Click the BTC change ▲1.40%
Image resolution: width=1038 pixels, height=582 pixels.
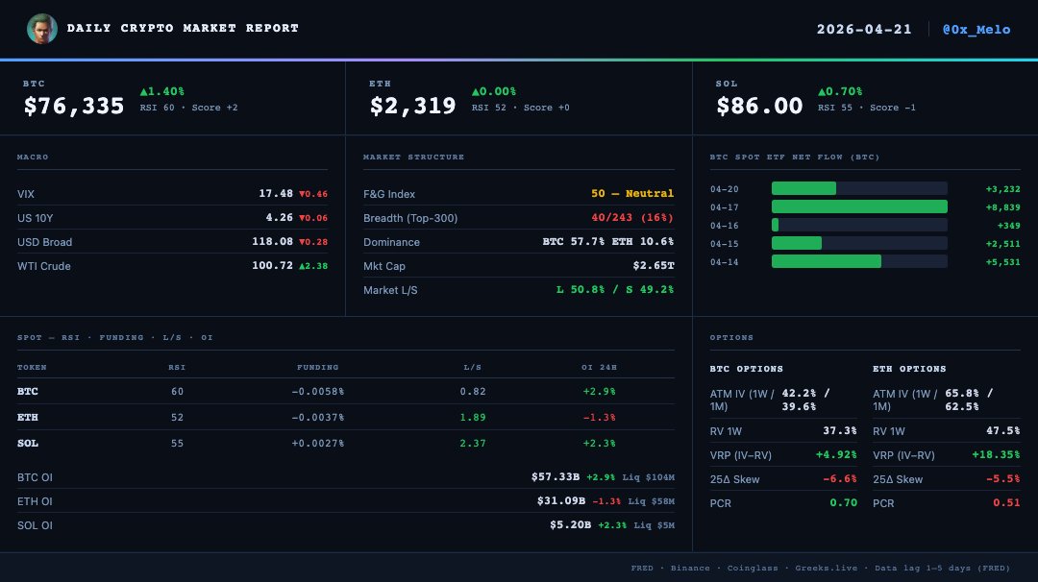[x=162, y=91]
